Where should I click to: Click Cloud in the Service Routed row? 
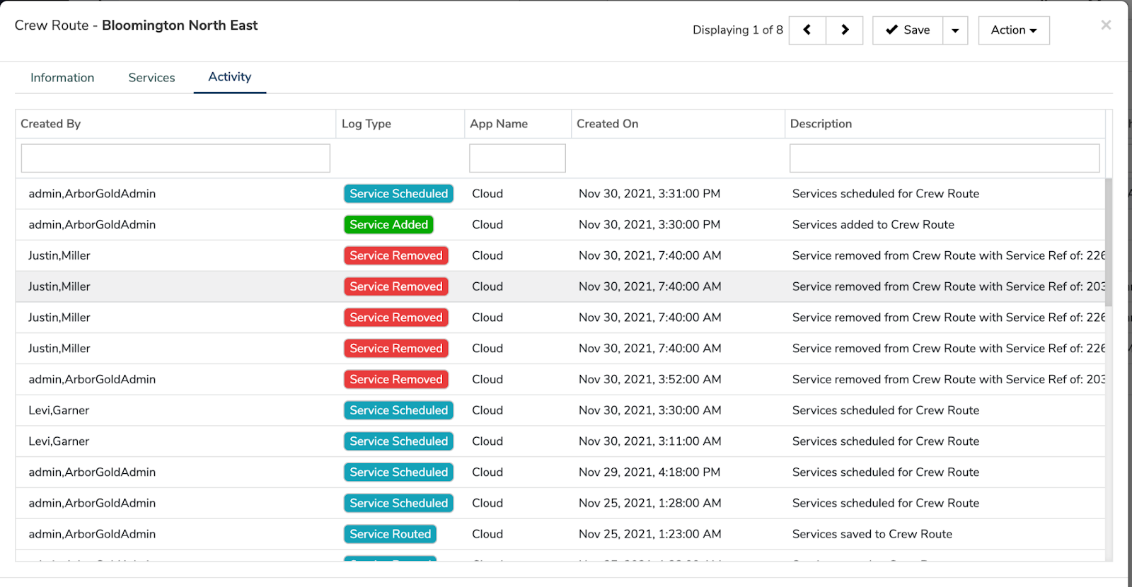pos(487,535)
